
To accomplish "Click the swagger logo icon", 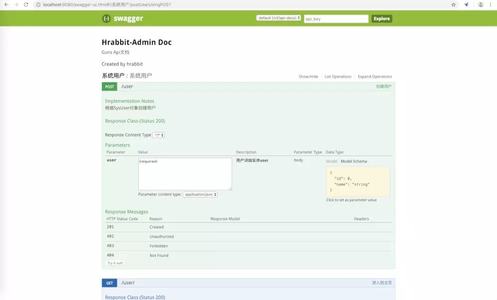I will pos(106,18).
